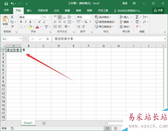The height and width of the screenshot is (131, 168).
Task: Click the Increase Indent icon
Action: [60, 27]
